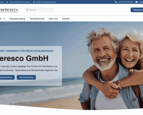
Task: Click the hero Rezeptannahme button
Action: tap(7, 77)
